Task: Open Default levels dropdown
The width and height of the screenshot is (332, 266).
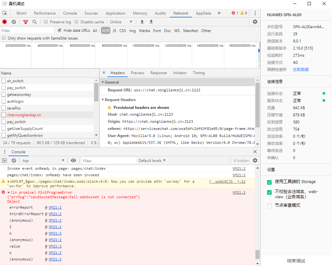Action: [x=152, y=161]
